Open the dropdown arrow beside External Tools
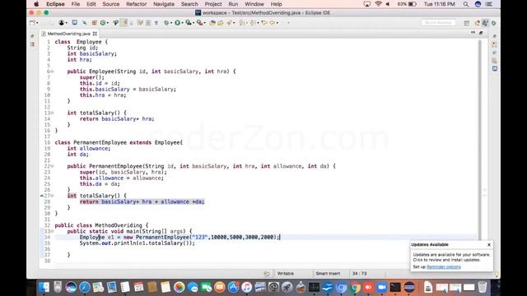The image size is (527, 296). (x=205, y=23)
